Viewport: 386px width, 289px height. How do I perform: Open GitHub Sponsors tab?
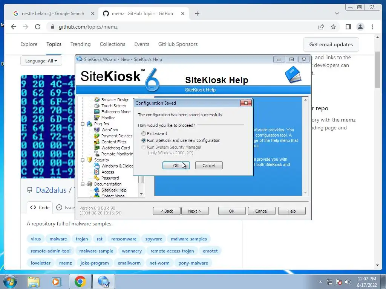[x=178, y=44]
